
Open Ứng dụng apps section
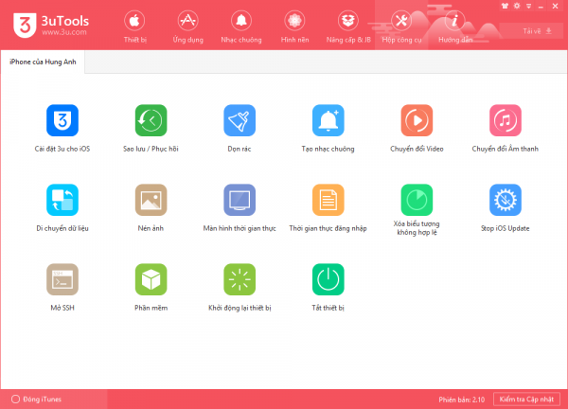[187, 27]
